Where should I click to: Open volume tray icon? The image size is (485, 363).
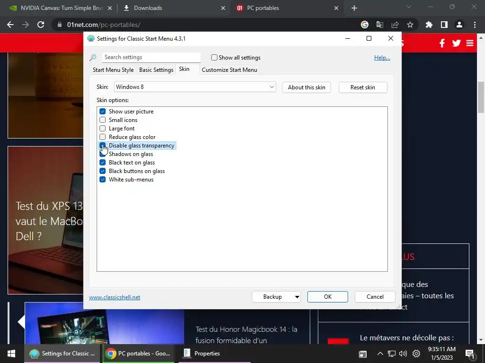click(403, 354)
